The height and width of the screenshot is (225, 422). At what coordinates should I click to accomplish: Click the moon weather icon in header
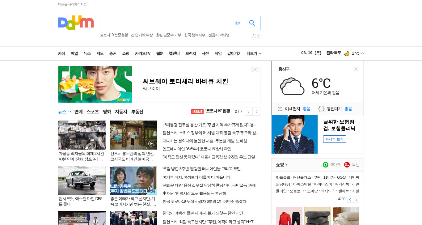tap(347, 53)
